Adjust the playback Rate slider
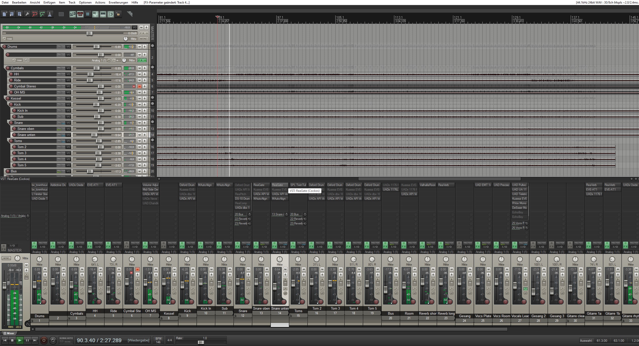 click(201, 342)
